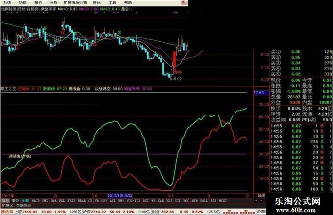Viewport: 333px width, 215px height.
Task: Click the highlighted date 2012/10/18 on the axis
Action: pyautogui.click(x=120, y=196)
